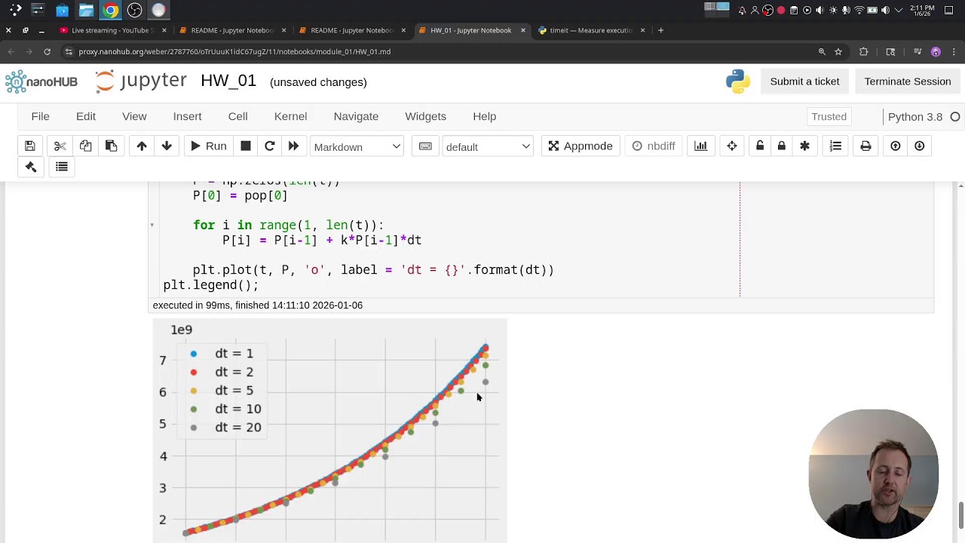This screenshot has height=543, width=965.
Task: Click the Appmode button
Action: [x=580, y=146]
